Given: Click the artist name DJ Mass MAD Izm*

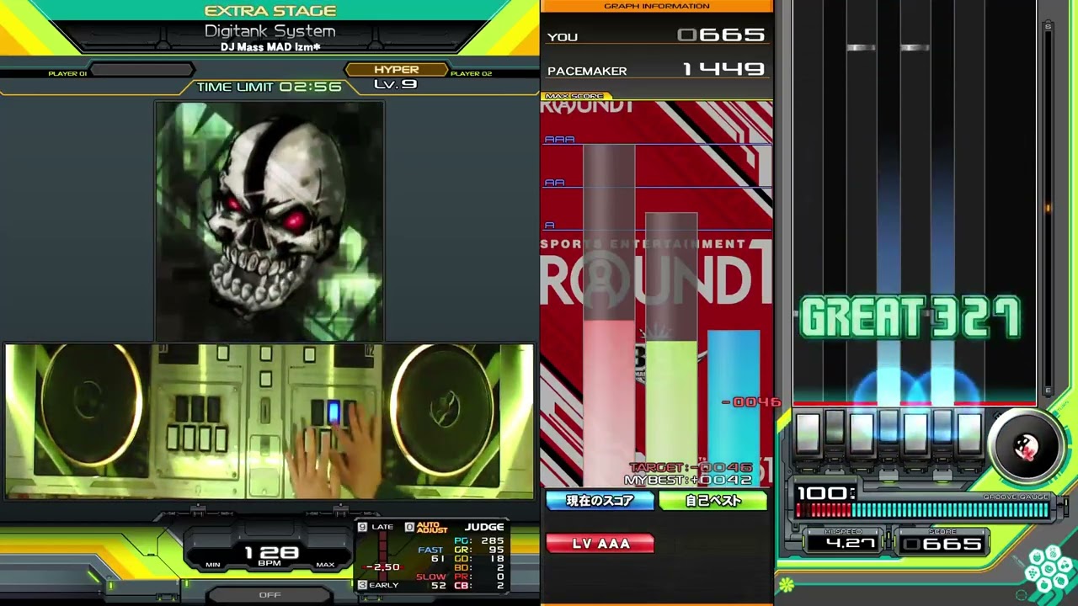Looking at the screenshot, I should click(x=270, y=47).
